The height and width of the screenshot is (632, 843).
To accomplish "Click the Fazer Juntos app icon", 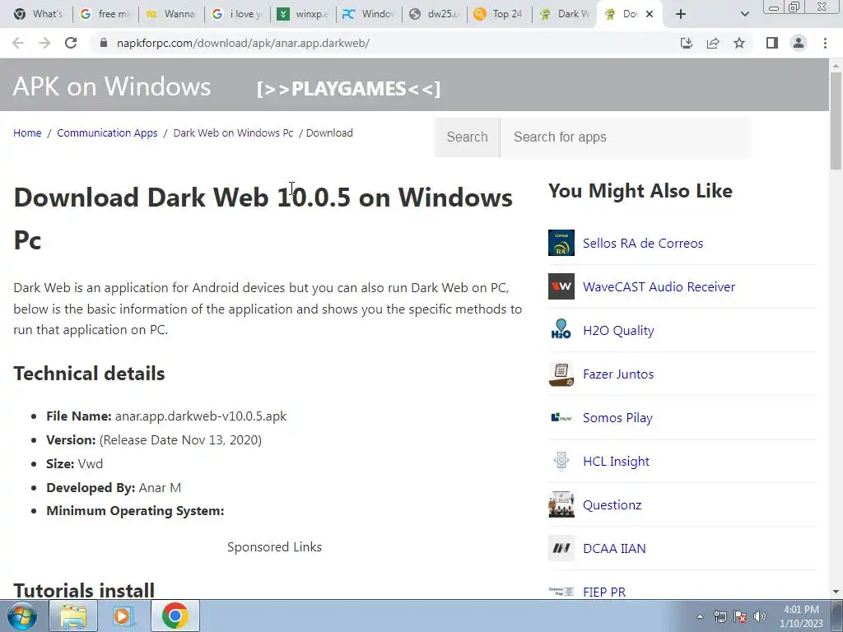I will click(x=561, y=374).
